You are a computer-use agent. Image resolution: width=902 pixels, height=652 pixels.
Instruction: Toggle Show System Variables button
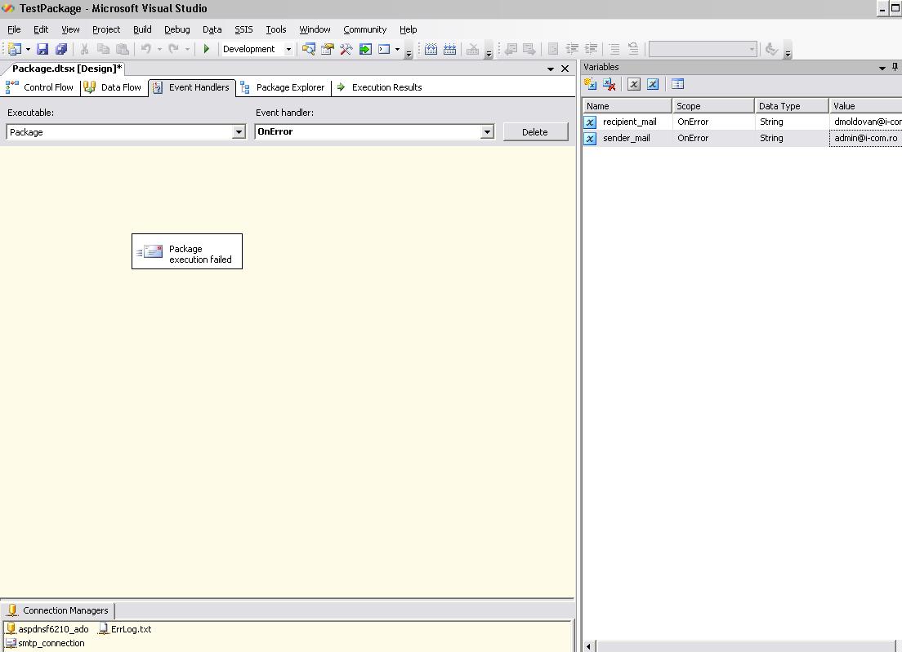[634, 84]
